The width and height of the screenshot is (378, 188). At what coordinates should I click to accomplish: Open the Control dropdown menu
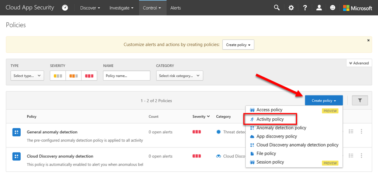pos(152,8)
